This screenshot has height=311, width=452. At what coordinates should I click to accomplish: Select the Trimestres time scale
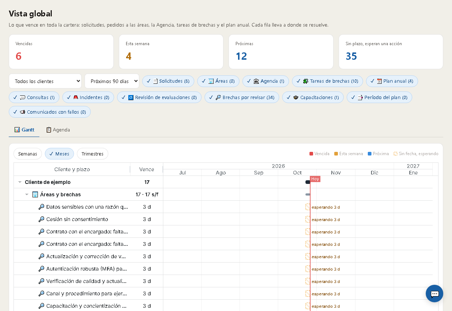[93, 154]
